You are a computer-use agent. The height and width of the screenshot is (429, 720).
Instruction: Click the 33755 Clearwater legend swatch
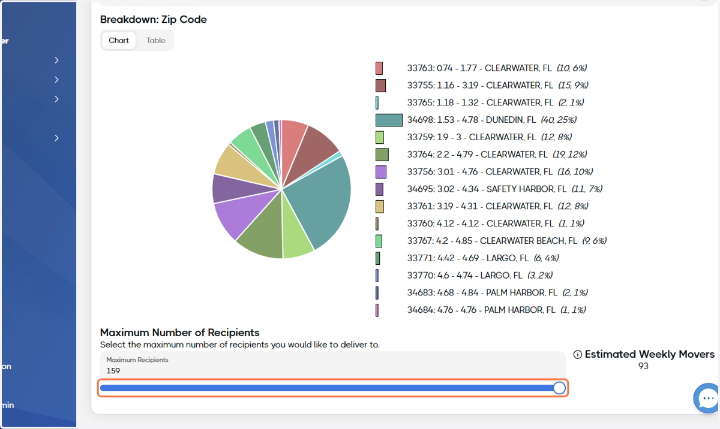(380, 86)
